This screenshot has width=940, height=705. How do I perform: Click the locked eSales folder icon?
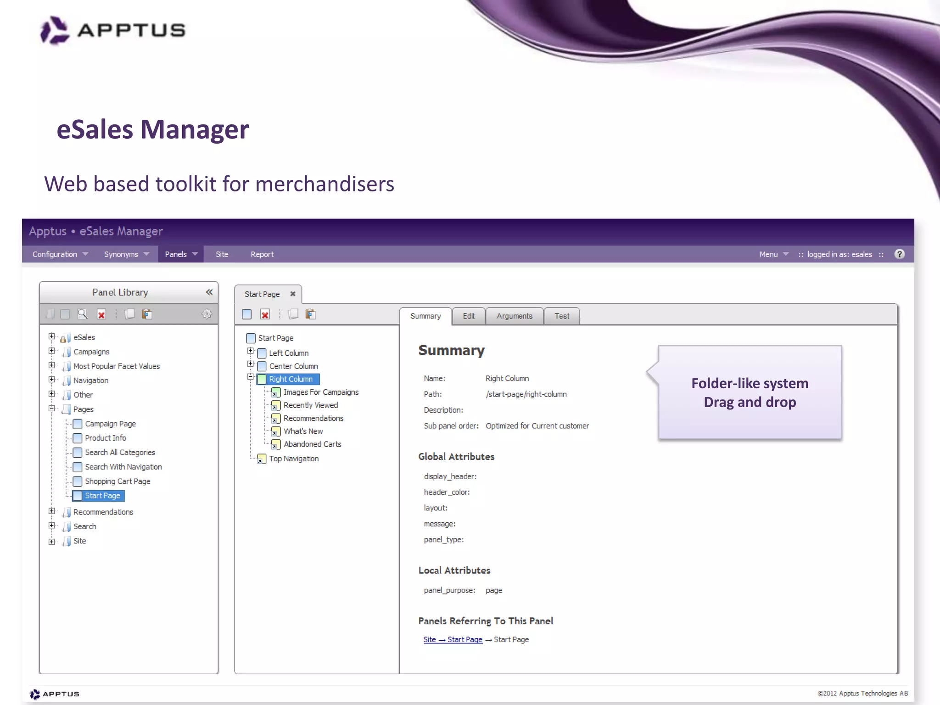65,338
